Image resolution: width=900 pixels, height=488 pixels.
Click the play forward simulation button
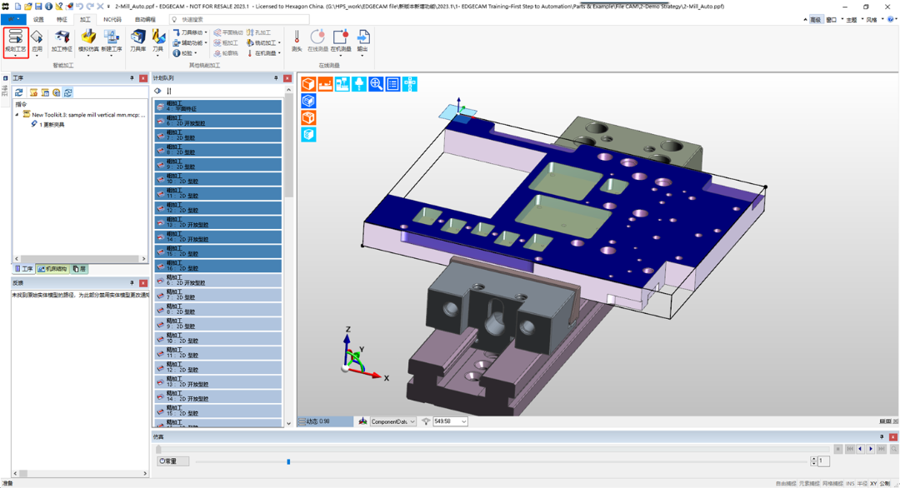coord(871,449)
